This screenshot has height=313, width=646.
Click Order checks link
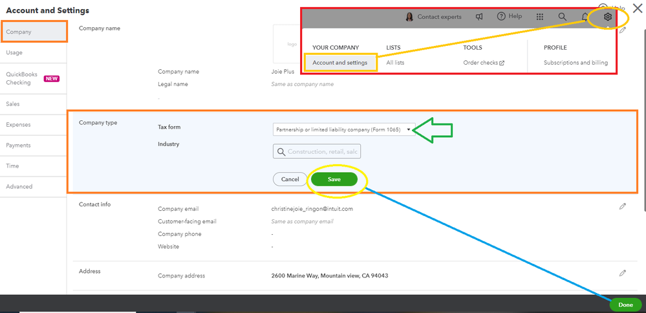(x=484, y=63)
